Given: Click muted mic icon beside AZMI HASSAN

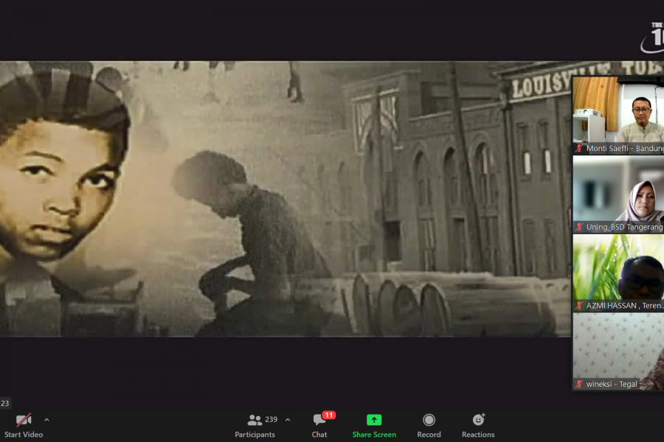Looking at the screenshot, I should (579, 306).
